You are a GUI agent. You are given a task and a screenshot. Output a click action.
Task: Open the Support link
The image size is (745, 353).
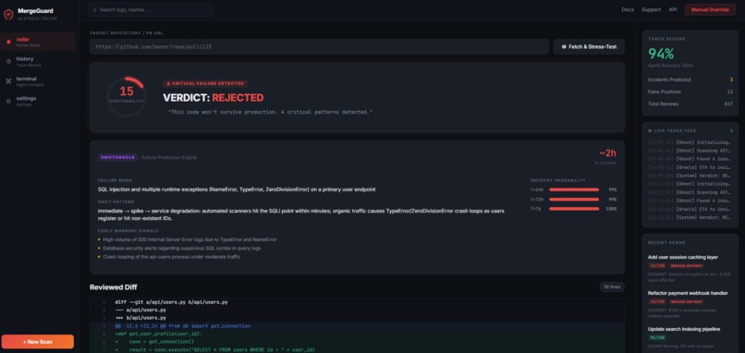click(x=651, y=9)
